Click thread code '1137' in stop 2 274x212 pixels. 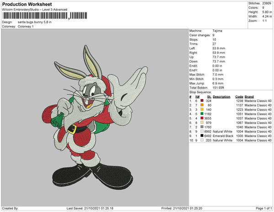[x=240, y=105]
